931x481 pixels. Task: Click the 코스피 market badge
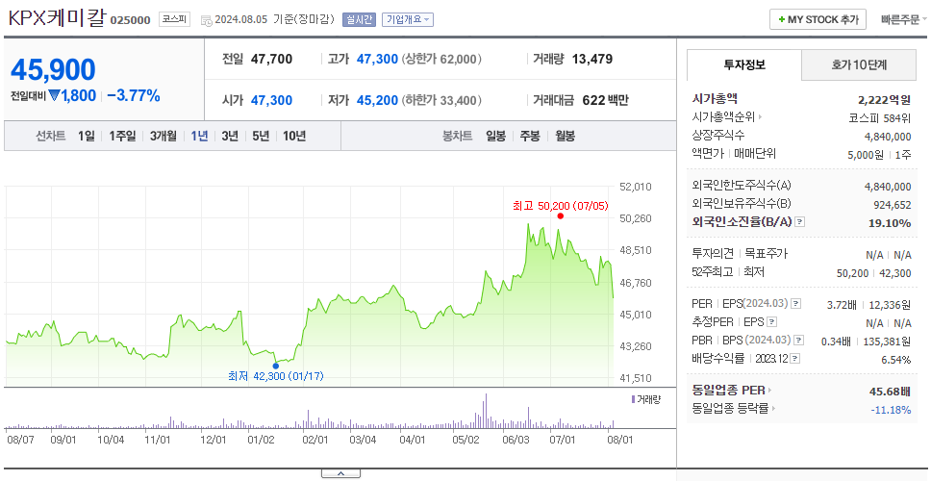point(175,19)
